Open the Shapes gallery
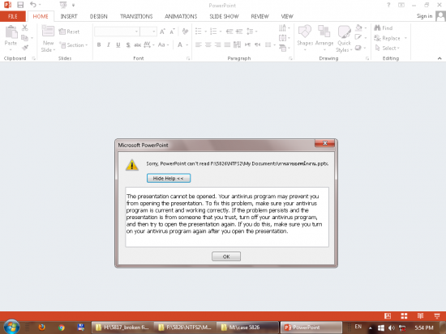Screen dimensions: 446x334 tap(305, 38)
